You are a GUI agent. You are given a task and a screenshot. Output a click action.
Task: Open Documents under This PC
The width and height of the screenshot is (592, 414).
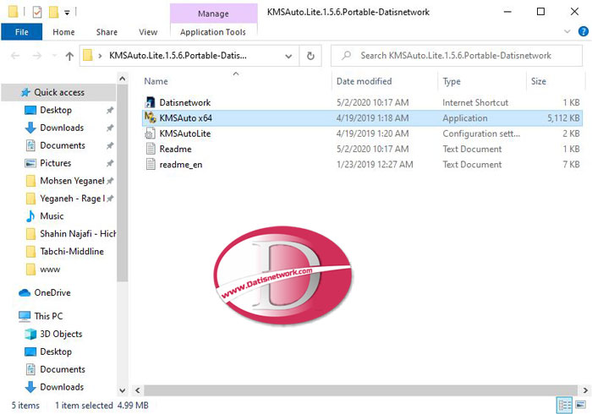[63, 369]
